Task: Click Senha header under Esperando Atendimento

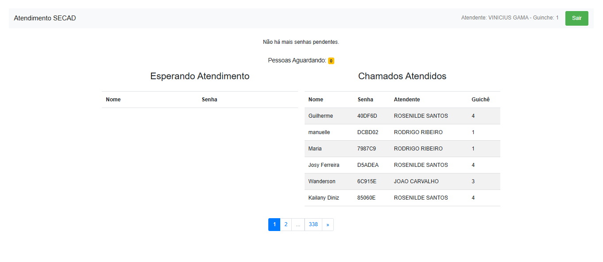Action: [209, 100]
